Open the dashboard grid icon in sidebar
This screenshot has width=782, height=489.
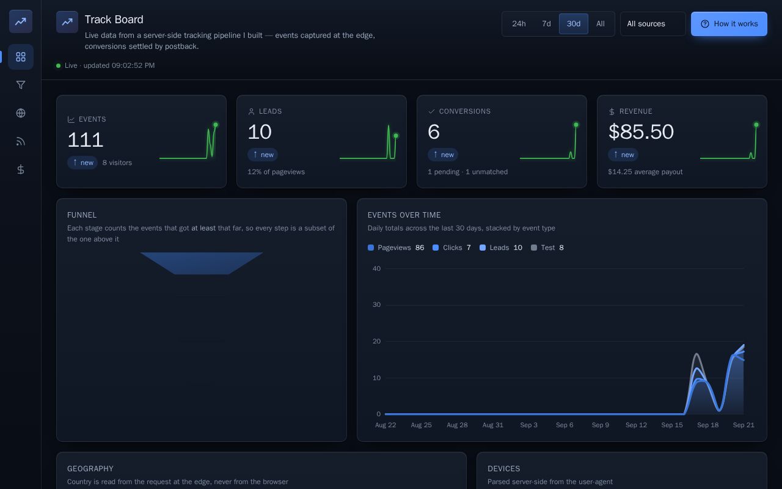(x=21, y=57)
